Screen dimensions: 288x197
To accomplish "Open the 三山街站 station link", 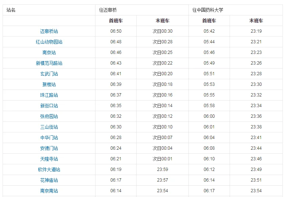I will pos(49,127).
